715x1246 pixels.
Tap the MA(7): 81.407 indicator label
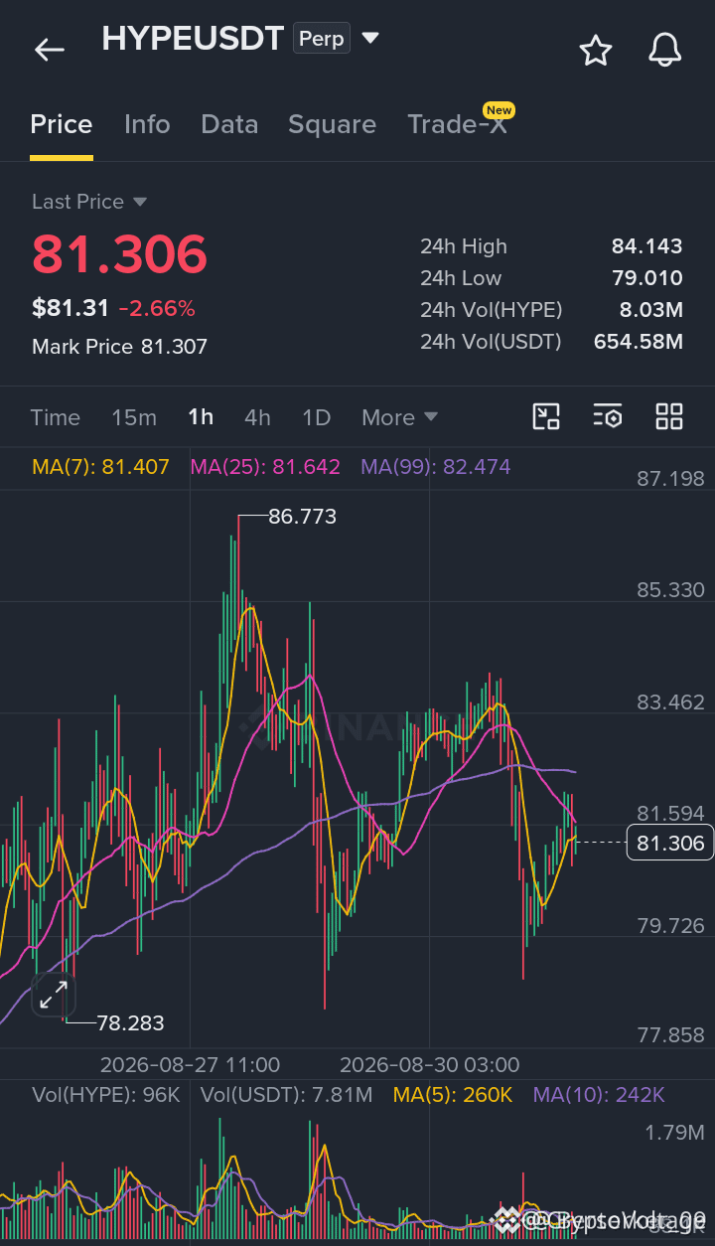100,467
